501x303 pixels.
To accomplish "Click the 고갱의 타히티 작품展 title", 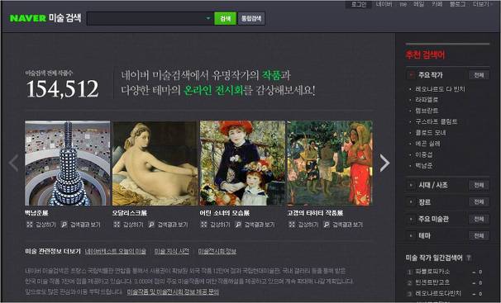I will pos(315,213).
